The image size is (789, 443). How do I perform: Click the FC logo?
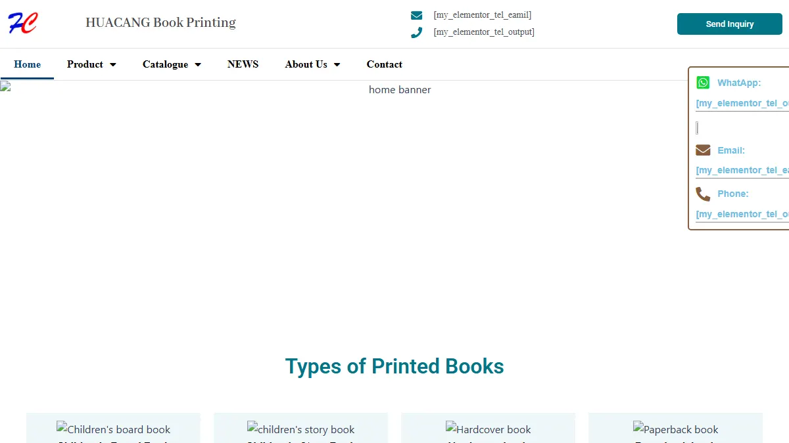pyautogui.click(x=23, y=23)
